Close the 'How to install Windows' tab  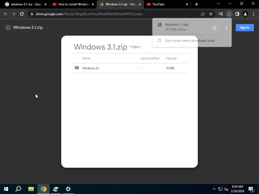coord(93,5)
